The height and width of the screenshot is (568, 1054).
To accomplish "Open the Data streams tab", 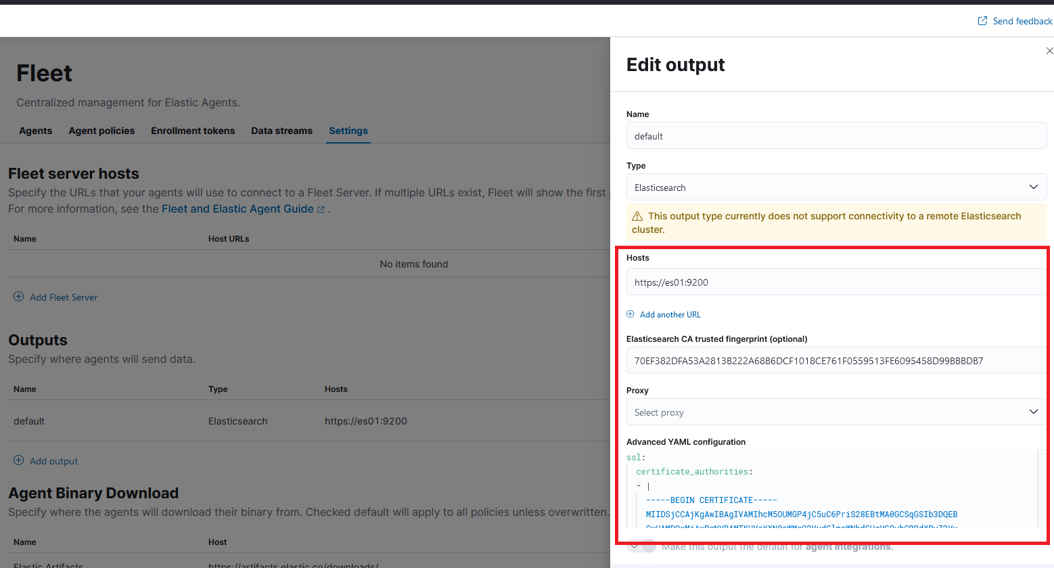I will pyautogui.click(x=281, y=131).
